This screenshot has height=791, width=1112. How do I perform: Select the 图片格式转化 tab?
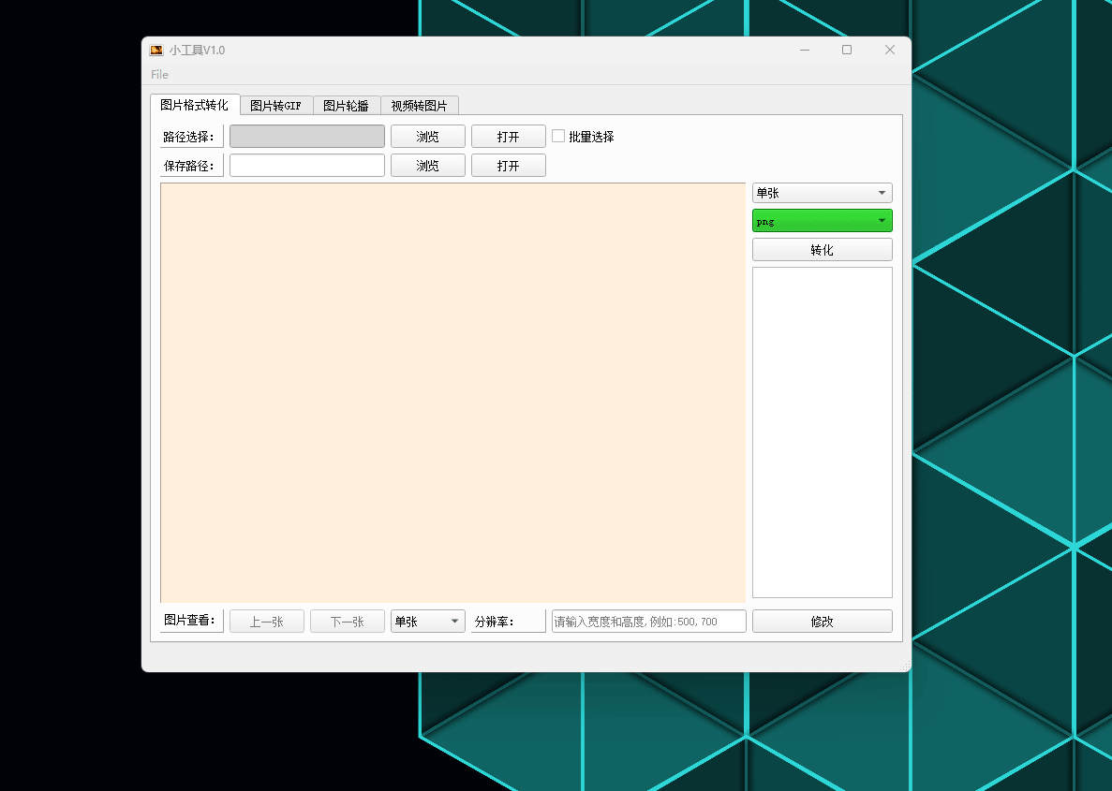click(194, 105)
